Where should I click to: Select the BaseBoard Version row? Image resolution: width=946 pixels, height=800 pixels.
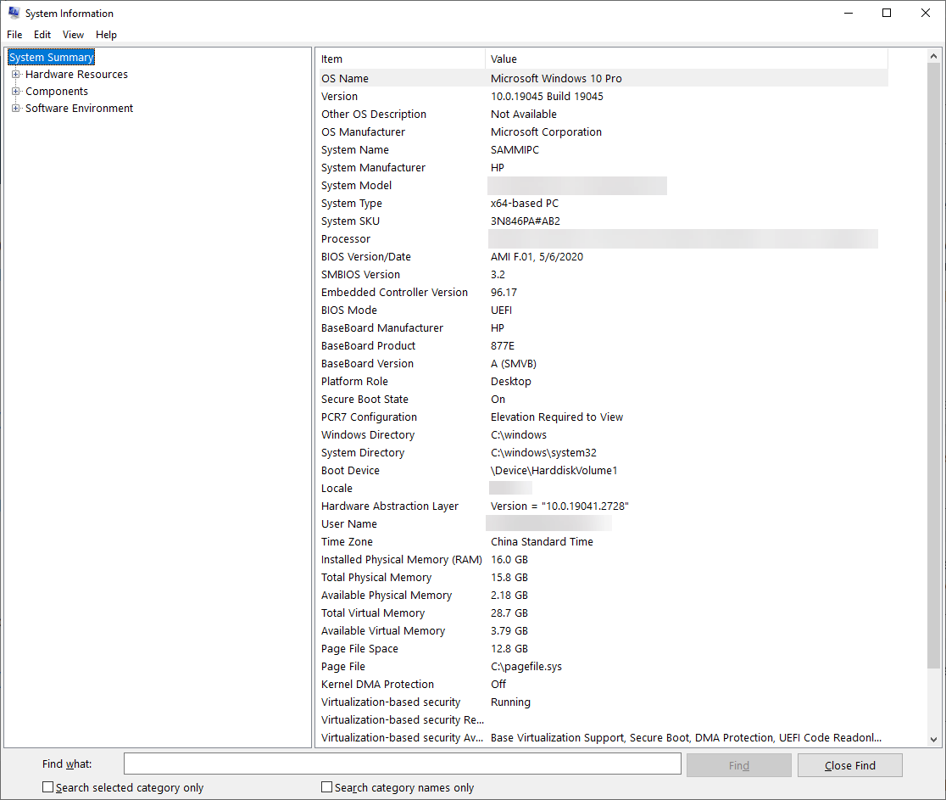click(604, 363)
